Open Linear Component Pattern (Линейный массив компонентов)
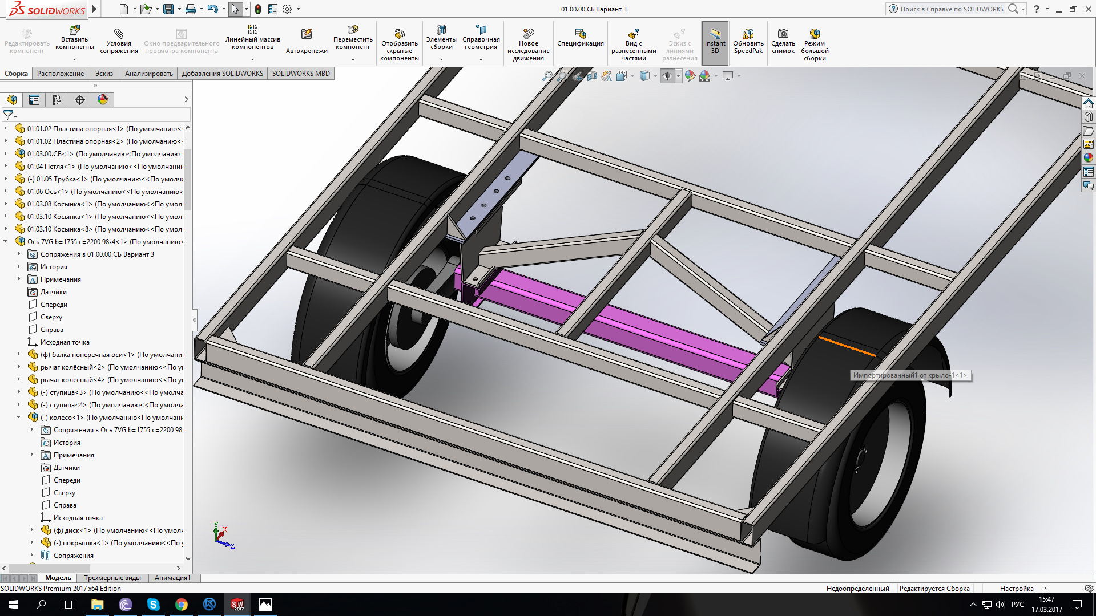 [x=252, y=38]
